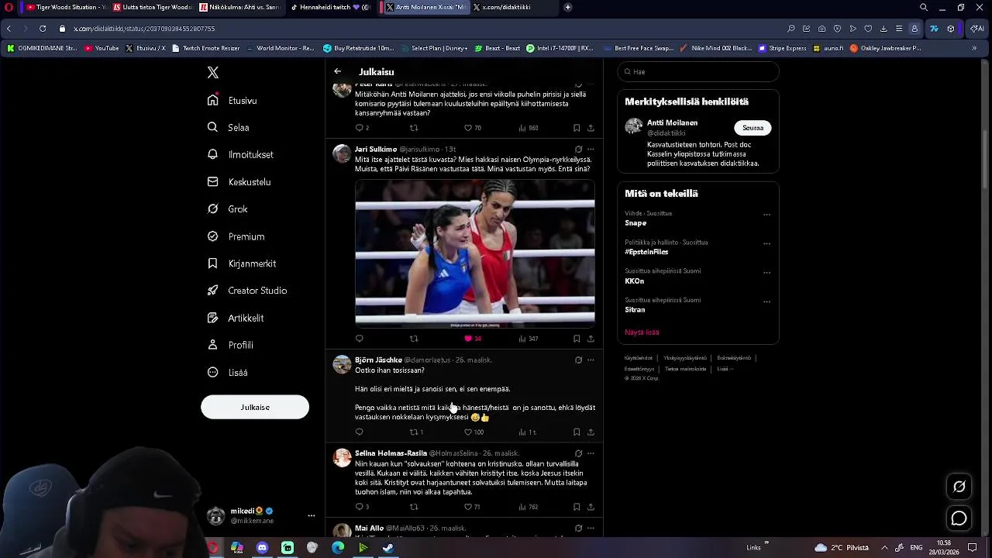The width and height of the screenshot is (992, 558).
Task: Open more options for #EpsteinFiles trend
Action: (766, 243)
